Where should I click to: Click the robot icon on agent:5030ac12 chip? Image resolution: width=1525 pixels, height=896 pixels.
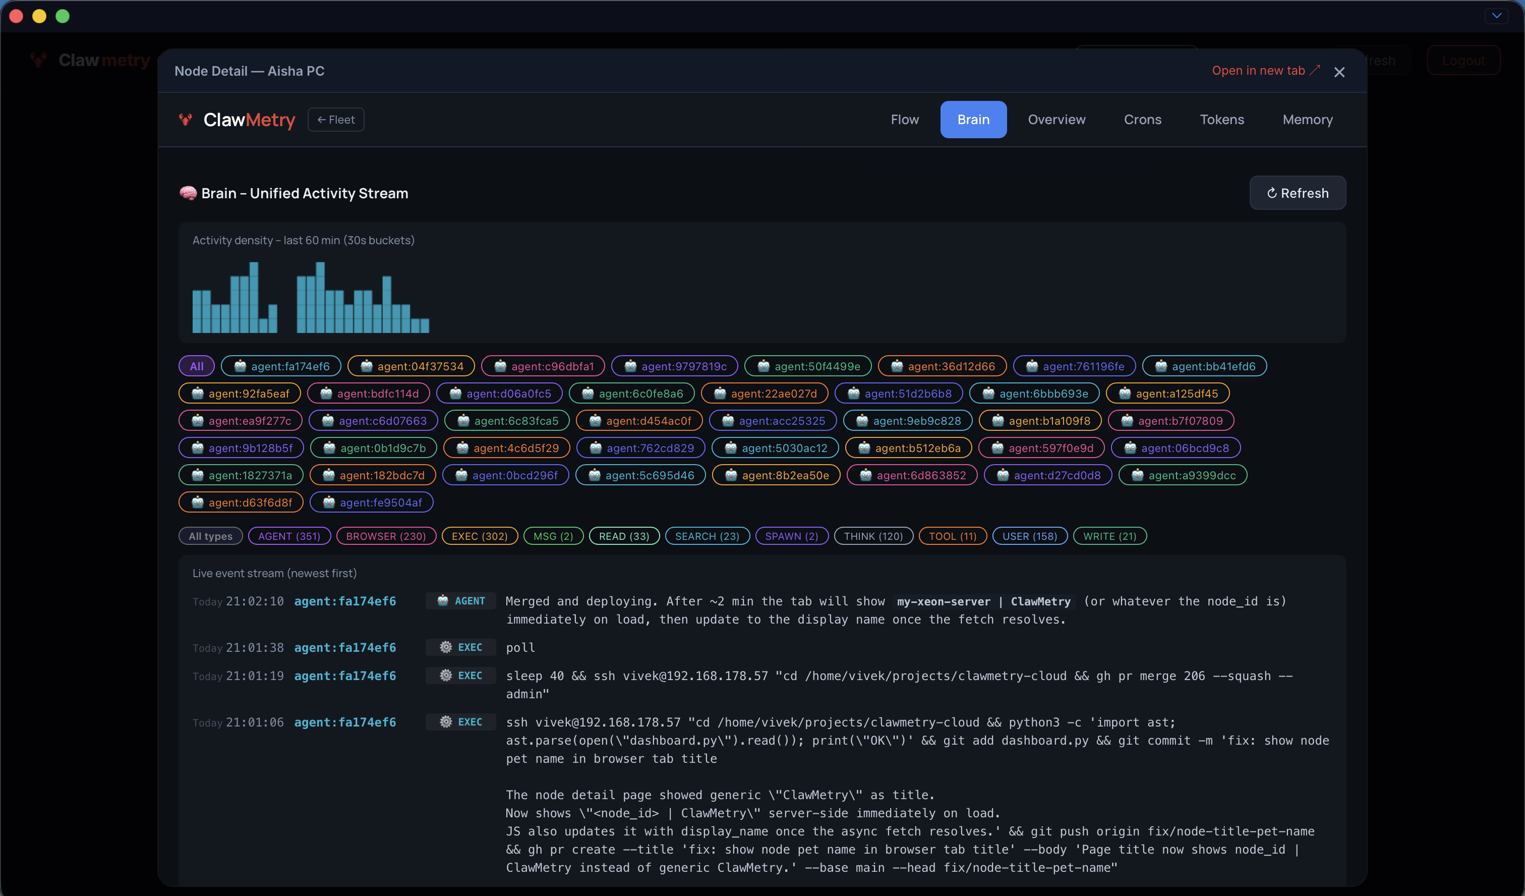pyautogui.click(x=731, y=447)
